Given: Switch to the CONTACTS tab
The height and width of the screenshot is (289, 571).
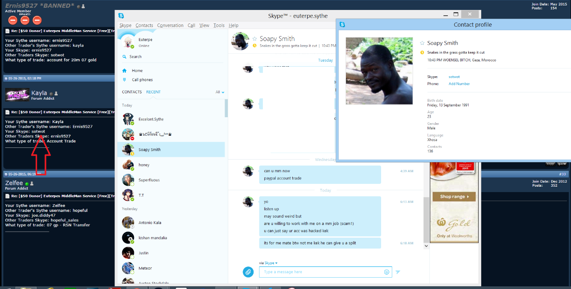Looking at the screenshot, I should click(x=132, y=92).
